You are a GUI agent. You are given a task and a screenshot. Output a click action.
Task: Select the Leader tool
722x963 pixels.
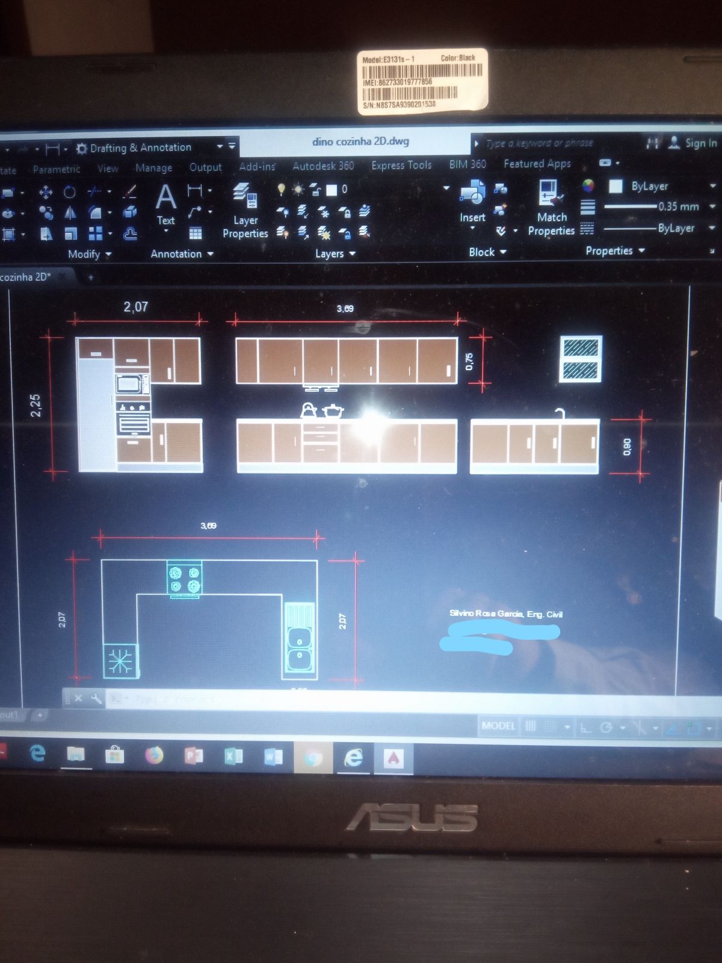[194, 212]
